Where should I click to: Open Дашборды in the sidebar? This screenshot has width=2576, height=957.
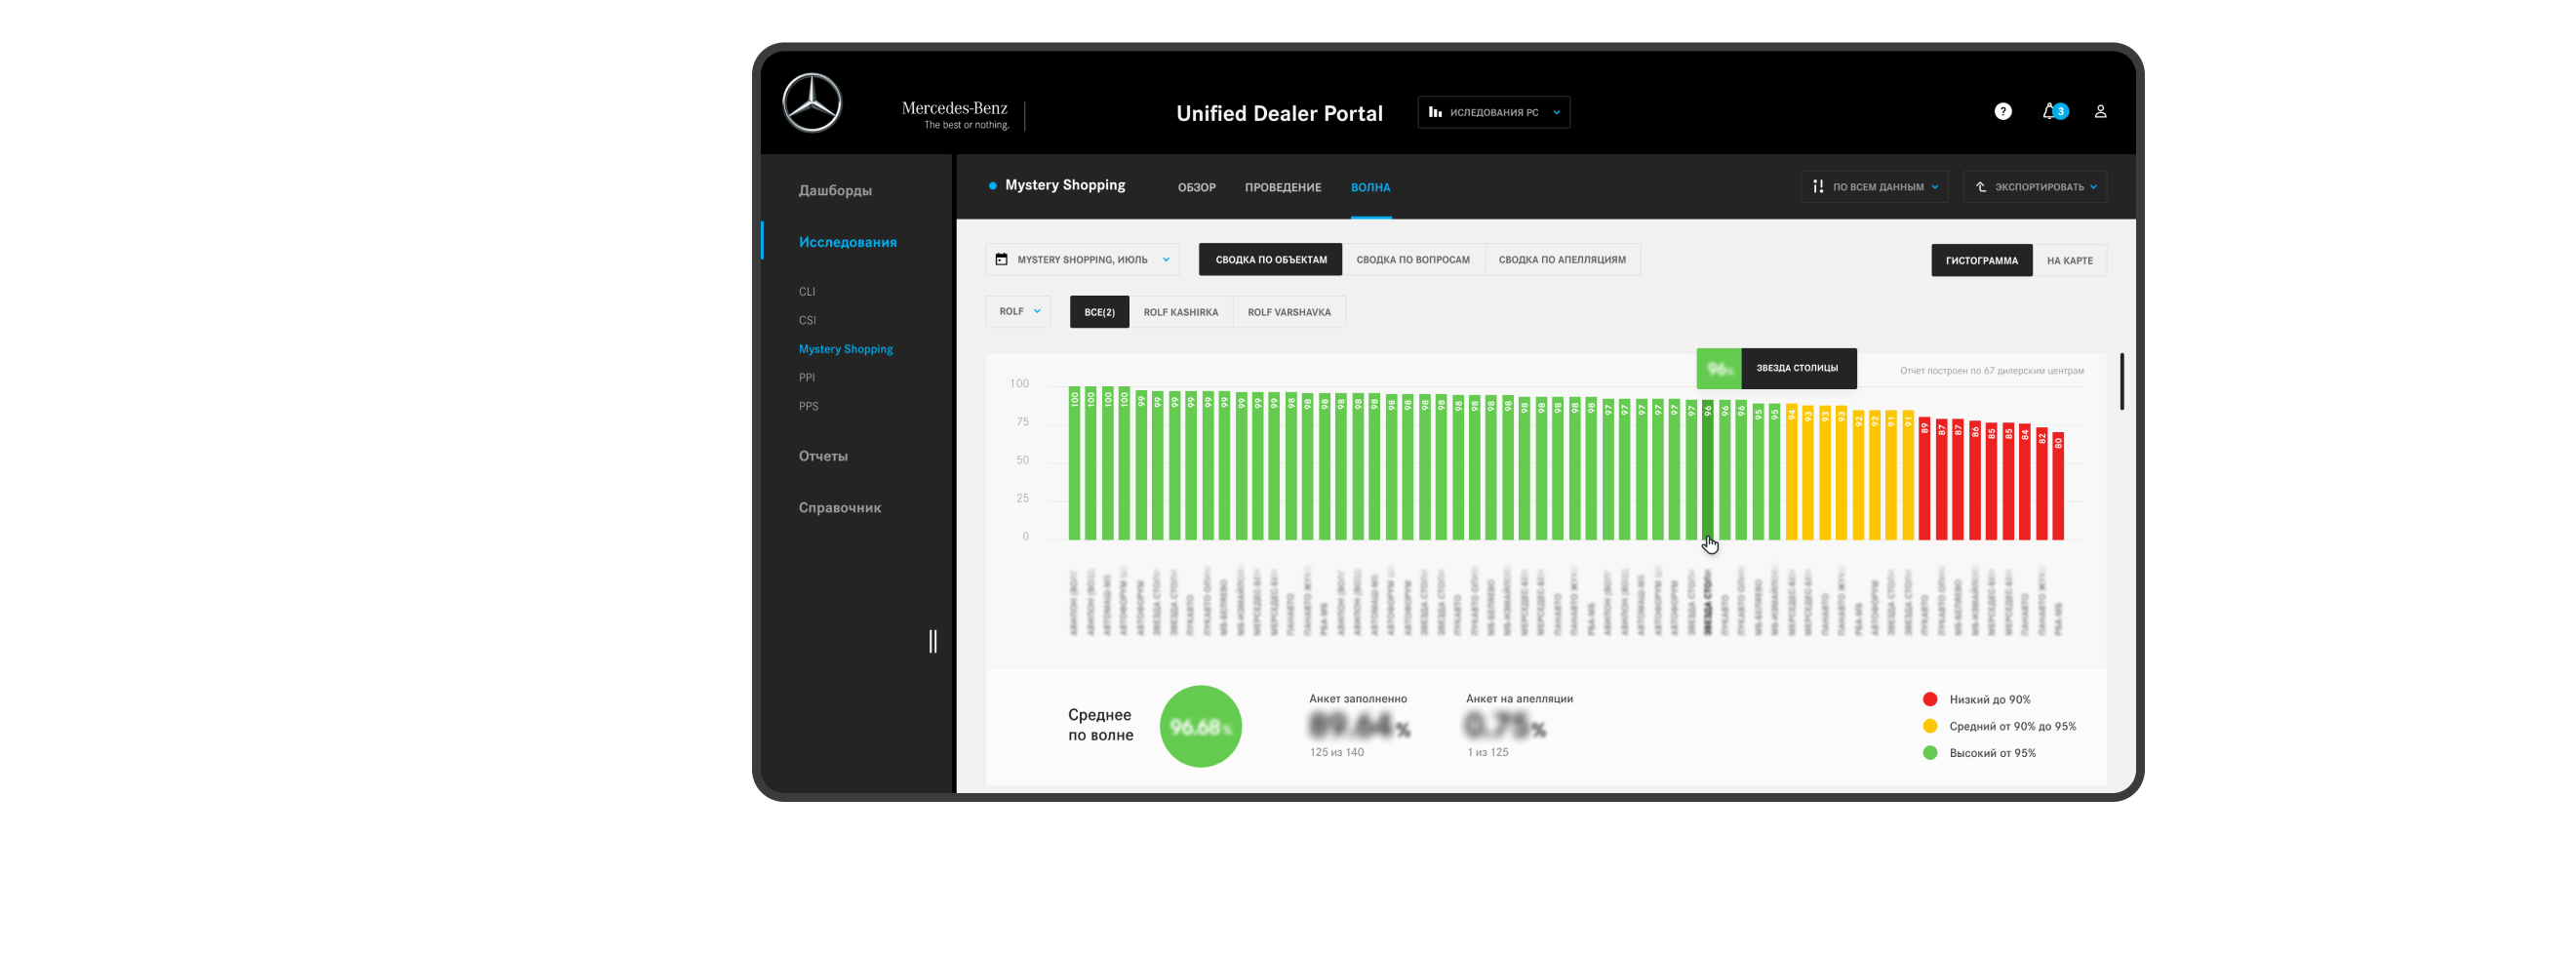[x=834, y=190]
